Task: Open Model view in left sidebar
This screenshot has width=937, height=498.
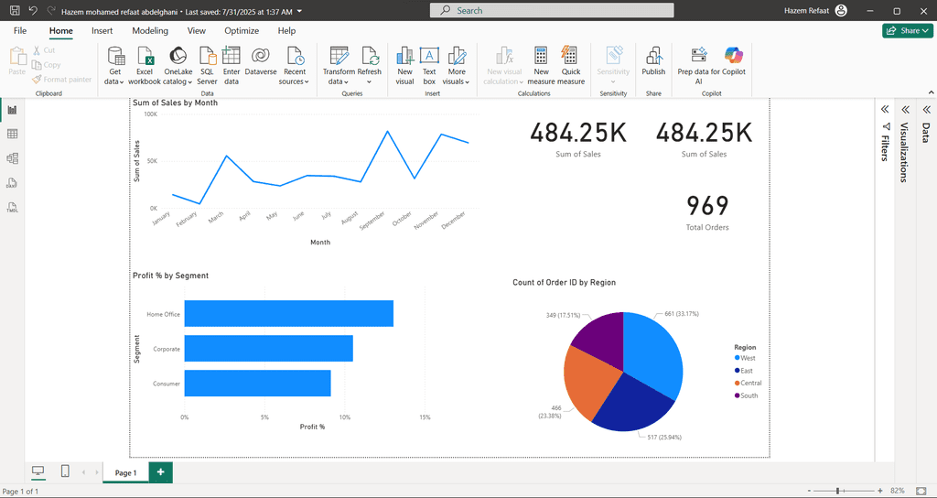Action: [13, 158]
